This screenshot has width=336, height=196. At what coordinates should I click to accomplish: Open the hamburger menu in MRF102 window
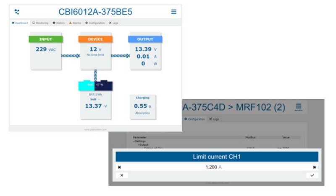[299, 107]
